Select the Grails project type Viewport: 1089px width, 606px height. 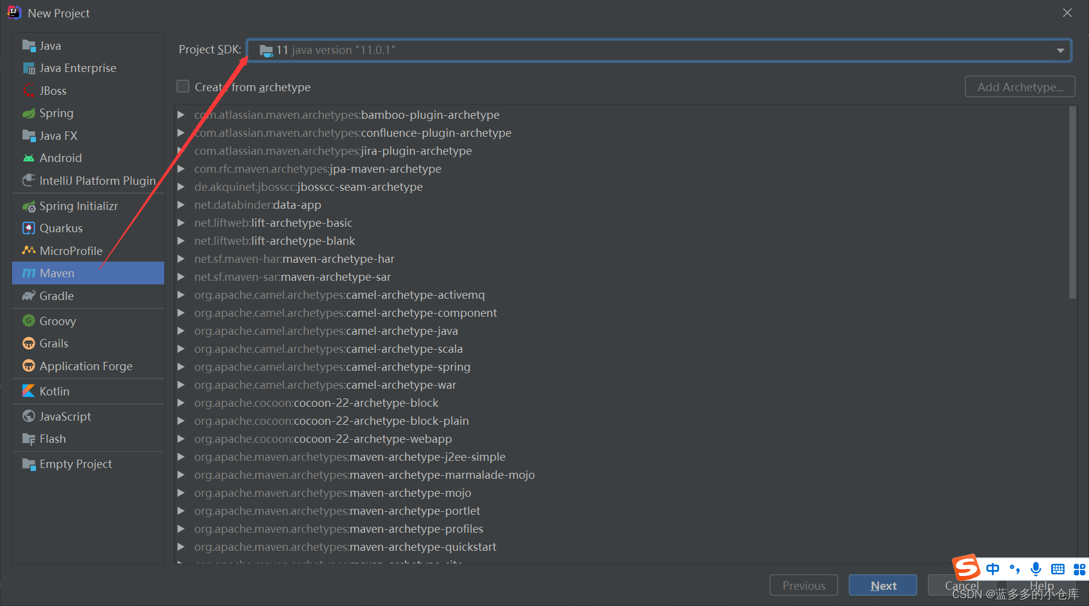pyautogui.click(x=53, y=343)
